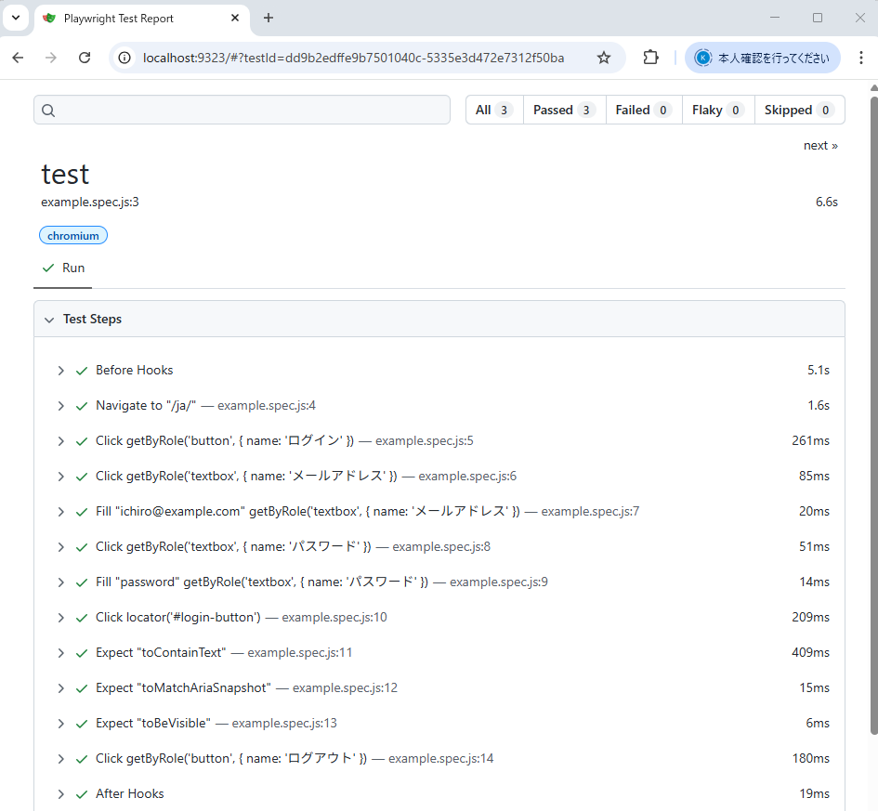Go back using the browser back arrow
Viewport: 878px width, 811px height.
coord(18,58)
